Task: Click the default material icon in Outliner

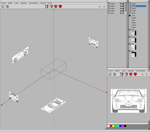Action: coord(130,18)
